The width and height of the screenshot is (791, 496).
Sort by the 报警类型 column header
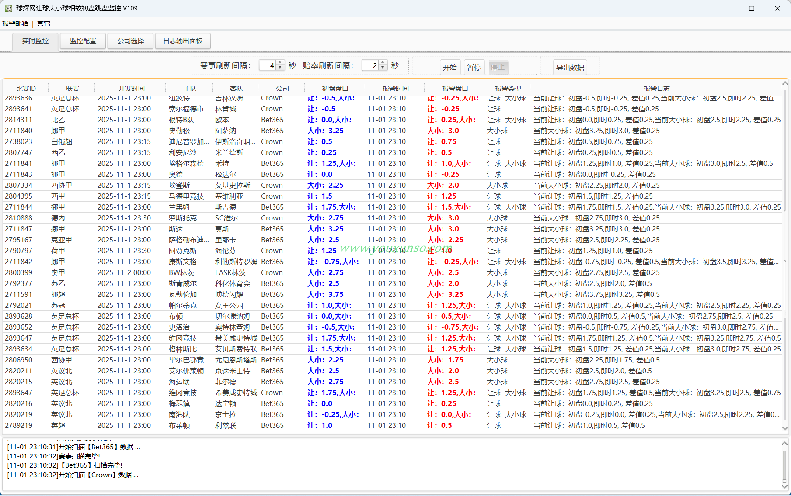coord(508,89)
